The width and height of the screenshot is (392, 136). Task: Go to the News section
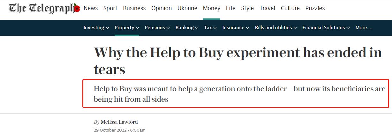[x=91, y=8]
